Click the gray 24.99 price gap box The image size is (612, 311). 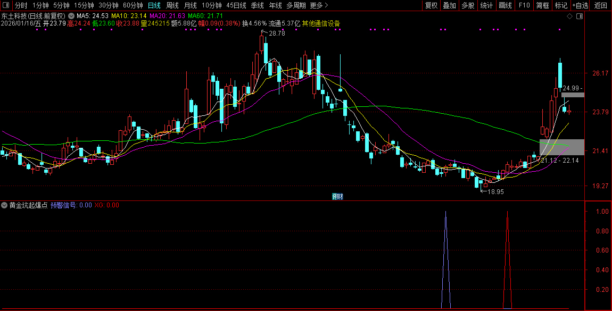pyautogui.click(x=573, y=95)
